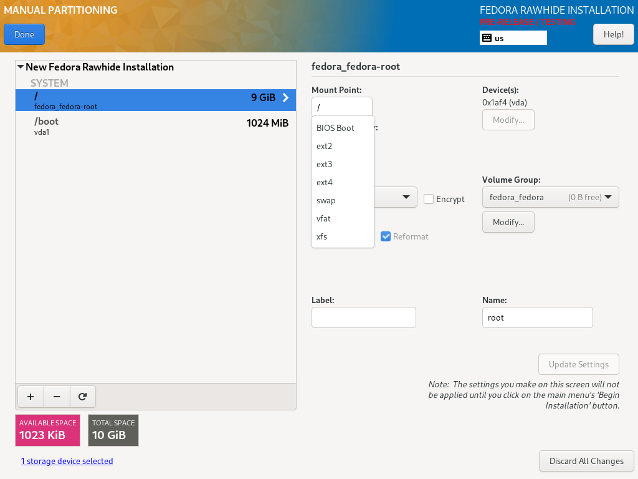Remove selected mount point with minus button
Viewport: 638px width, 479px height.
pyautogui.click(x=57, y=396)
